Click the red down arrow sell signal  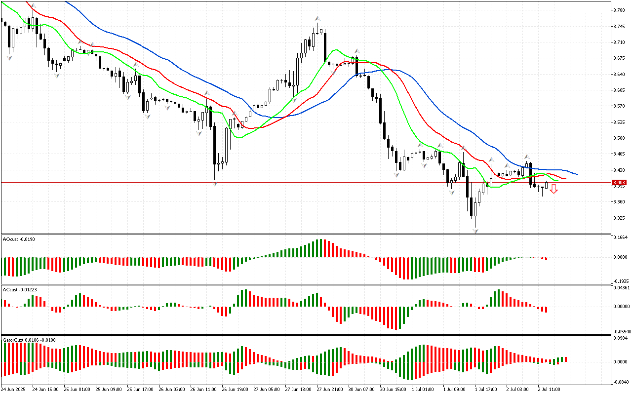554,189
